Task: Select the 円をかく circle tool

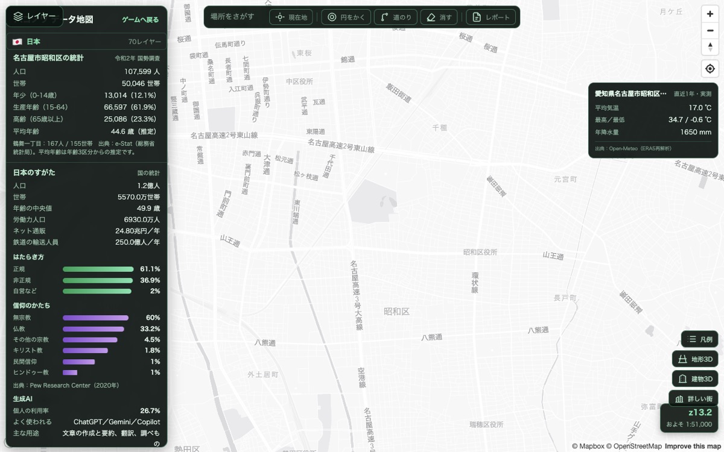Action: [346, 17]
